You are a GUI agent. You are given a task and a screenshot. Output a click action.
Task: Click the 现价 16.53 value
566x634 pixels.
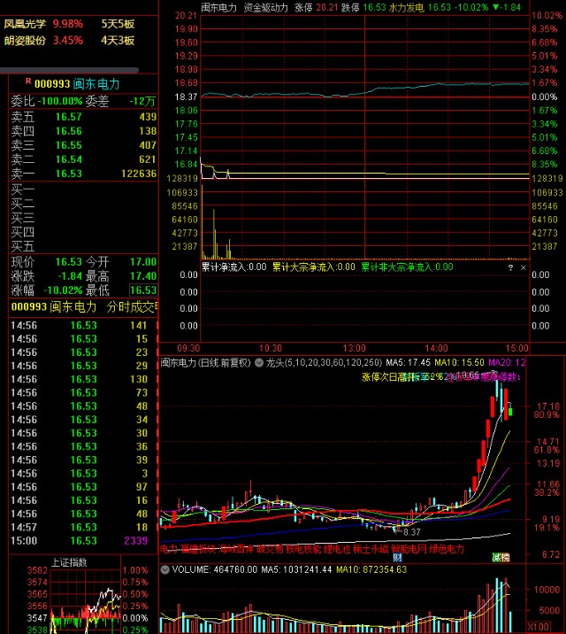coord(69,262)
